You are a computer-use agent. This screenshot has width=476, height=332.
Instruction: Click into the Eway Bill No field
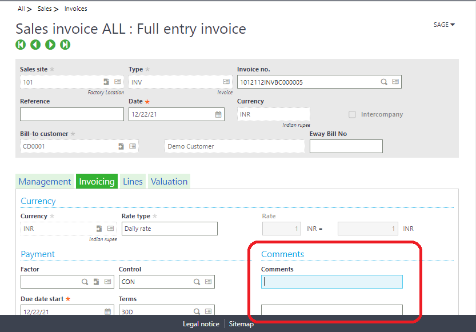click(346, 146)
